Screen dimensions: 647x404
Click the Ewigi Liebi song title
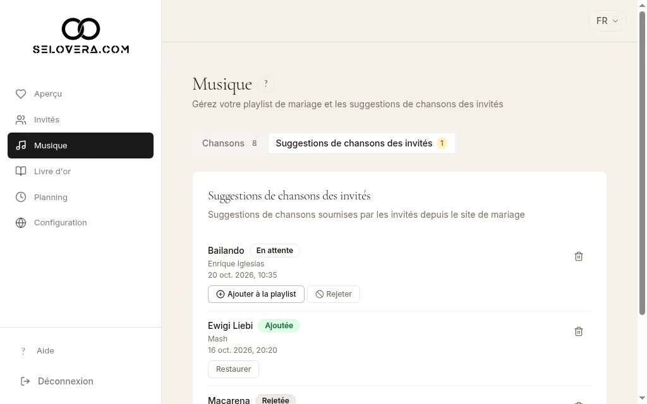coord(230,326)
